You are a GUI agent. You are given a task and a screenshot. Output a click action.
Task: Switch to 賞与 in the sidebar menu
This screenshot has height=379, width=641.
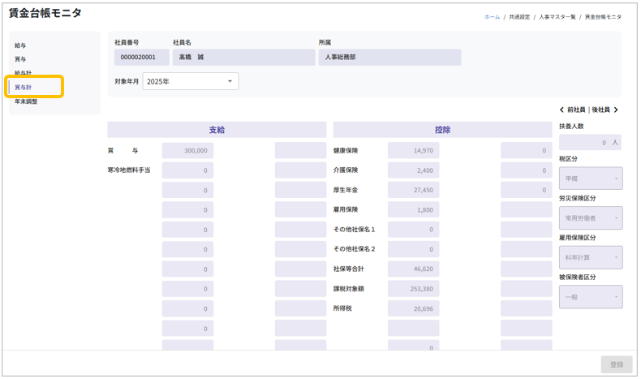tap(20, 59)
